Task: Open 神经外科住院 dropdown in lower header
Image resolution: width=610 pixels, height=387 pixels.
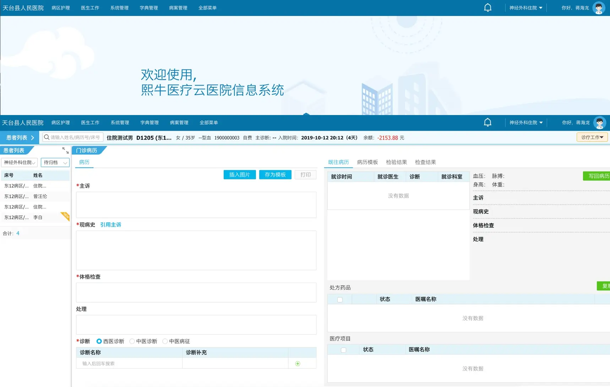Action: click(x=526, y=122)
